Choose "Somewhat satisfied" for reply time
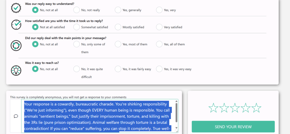Image resolution: width=290 pixels, height=134 pixels. 76,27
